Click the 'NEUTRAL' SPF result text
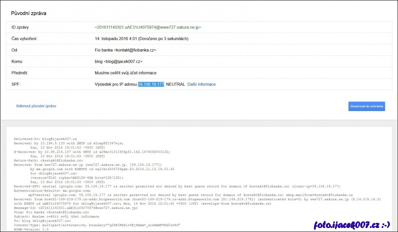Viewport: 398px width, 232px height. [x=175, y=84]
